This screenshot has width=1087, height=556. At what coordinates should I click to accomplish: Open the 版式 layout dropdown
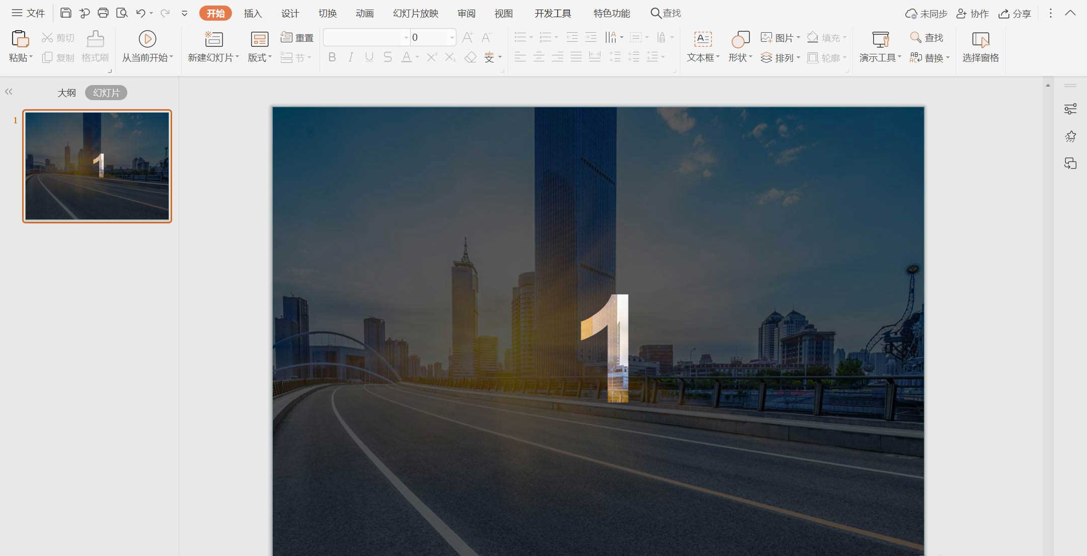(260, 57)
